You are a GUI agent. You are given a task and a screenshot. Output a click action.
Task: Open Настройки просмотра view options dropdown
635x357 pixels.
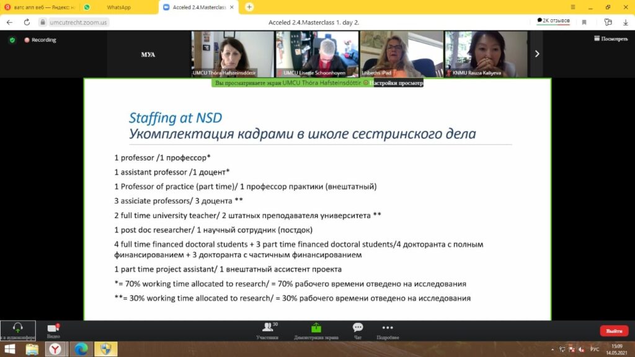click(397, 82)
